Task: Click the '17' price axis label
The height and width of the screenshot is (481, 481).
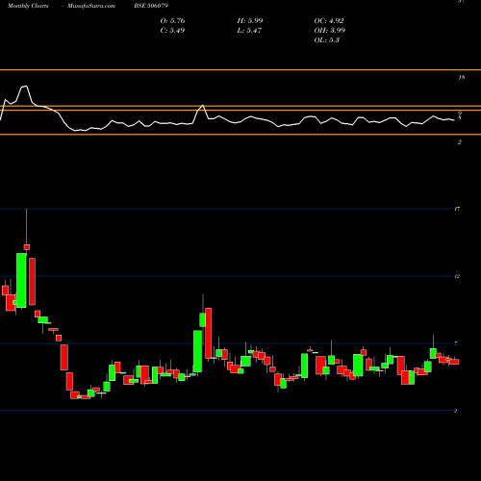Action: pyautogui.click(x=457, y=209)
